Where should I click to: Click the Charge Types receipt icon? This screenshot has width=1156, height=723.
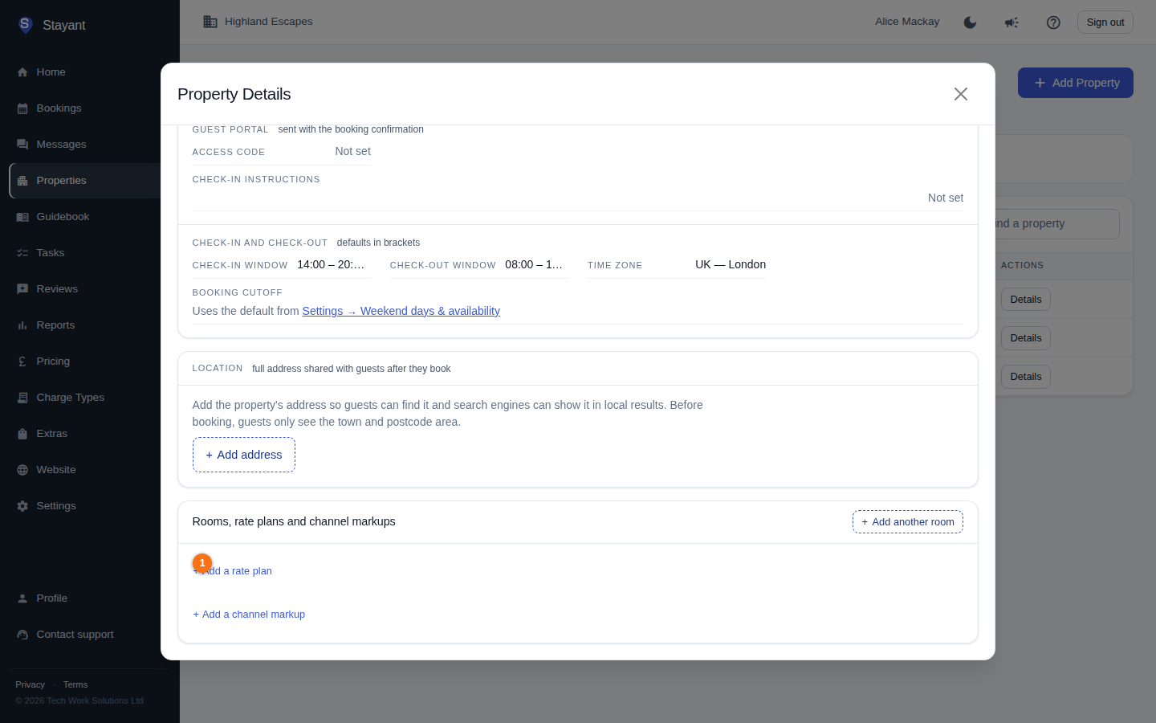point(22,398)
